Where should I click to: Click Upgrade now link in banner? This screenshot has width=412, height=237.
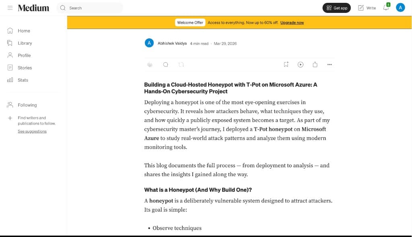[292, 23]
